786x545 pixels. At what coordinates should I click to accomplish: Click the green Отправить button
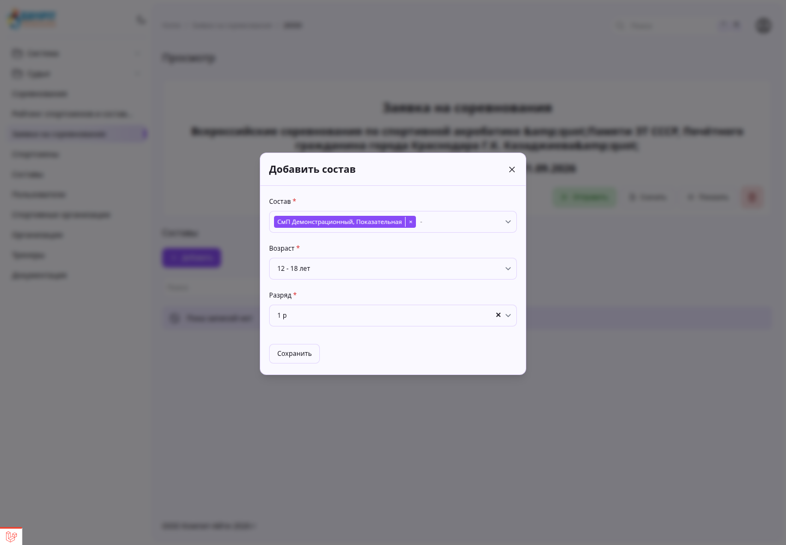pos(585,197)
